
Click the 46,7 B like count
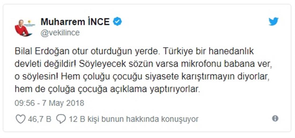point(39,119)
